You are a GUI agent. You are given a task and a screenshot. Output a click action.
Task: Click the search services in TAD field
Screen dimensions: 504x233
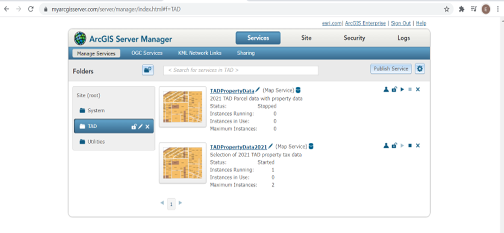coord(240,70)
